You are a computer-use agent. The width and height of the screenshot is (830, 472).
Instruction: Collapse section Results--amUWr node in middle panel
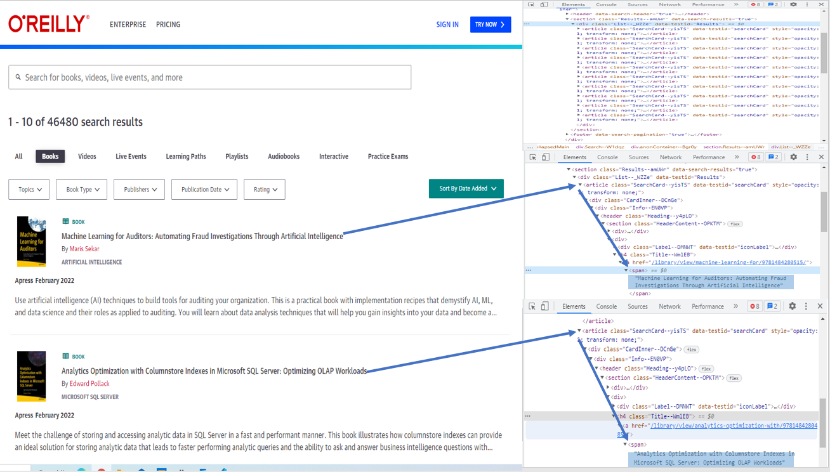(569, 169)
